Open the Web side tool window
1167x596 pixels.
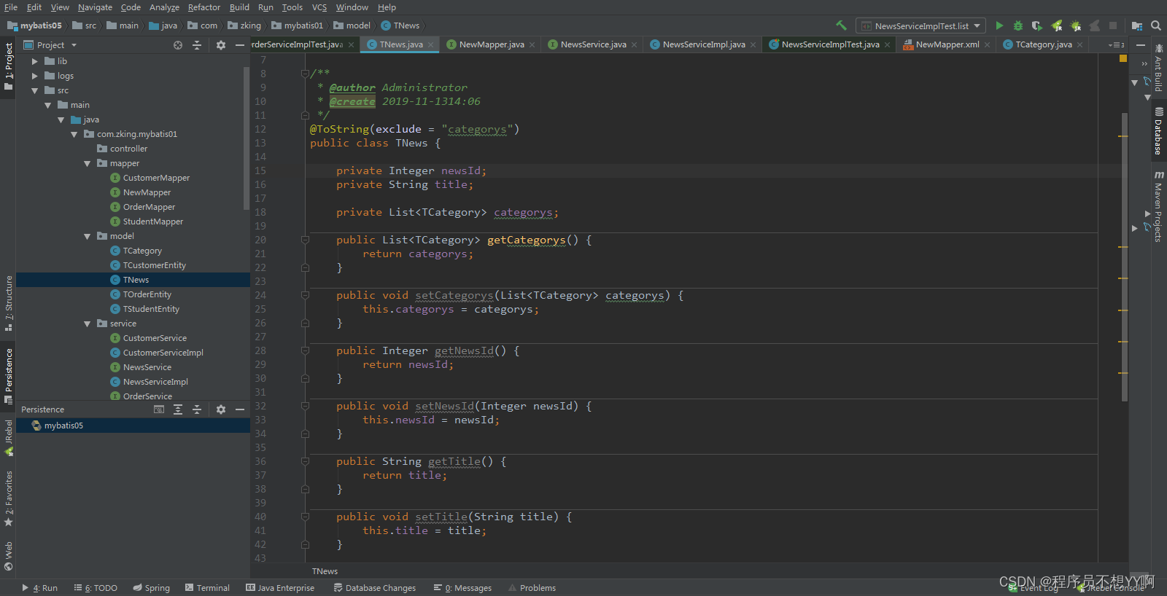[x=8, y=556]
